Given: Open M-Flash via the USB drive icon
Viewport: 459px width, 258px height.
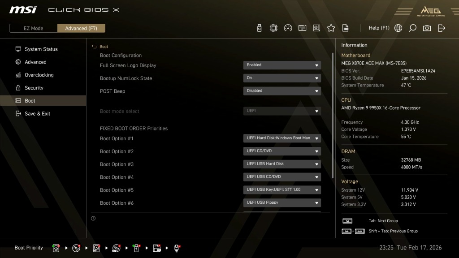Looking at the screenshot, I should tap(259, 28).
